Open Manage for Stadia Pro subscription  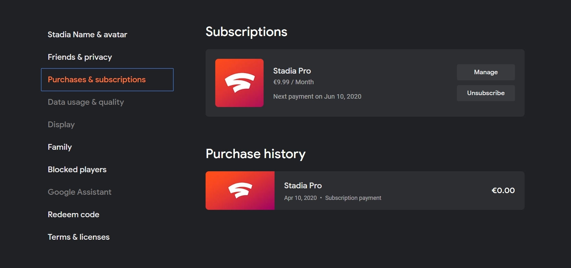pyautogui.click(x=486, y=72)
